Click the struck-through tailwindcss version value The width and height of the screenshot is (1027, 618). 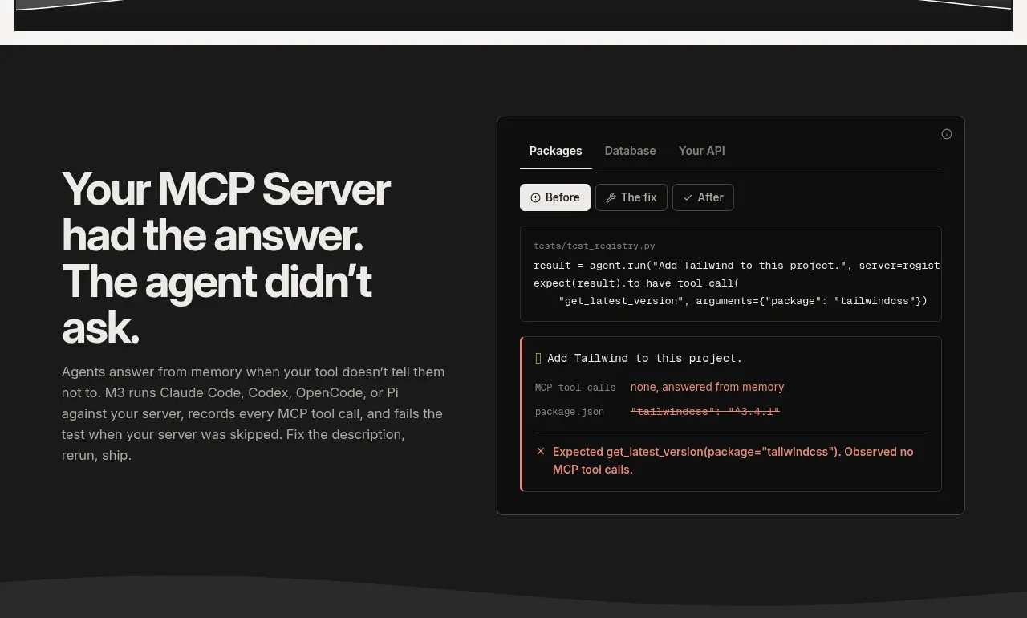705,412
